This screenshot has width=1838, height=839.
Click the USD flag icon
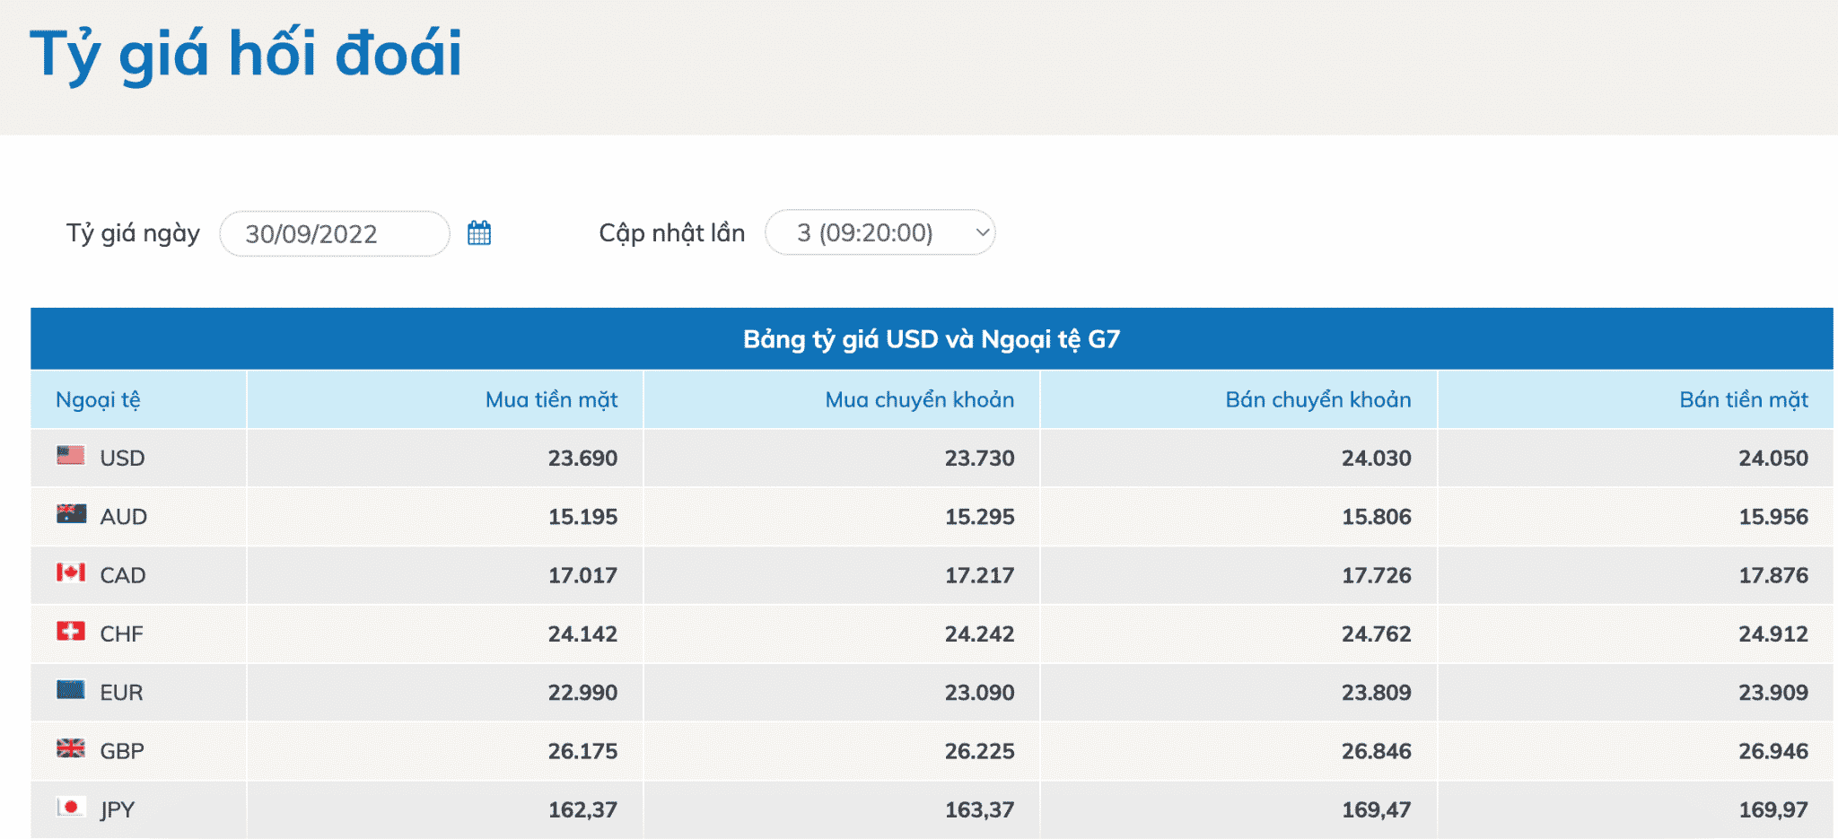(x=71, y=456)
